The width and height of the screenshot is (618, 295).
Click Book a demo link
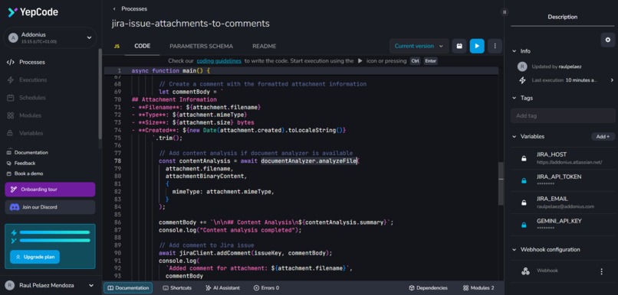(25, 173)
